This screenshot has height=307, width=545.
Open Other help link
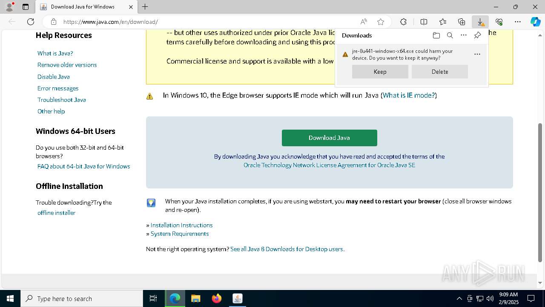point(51,111)
